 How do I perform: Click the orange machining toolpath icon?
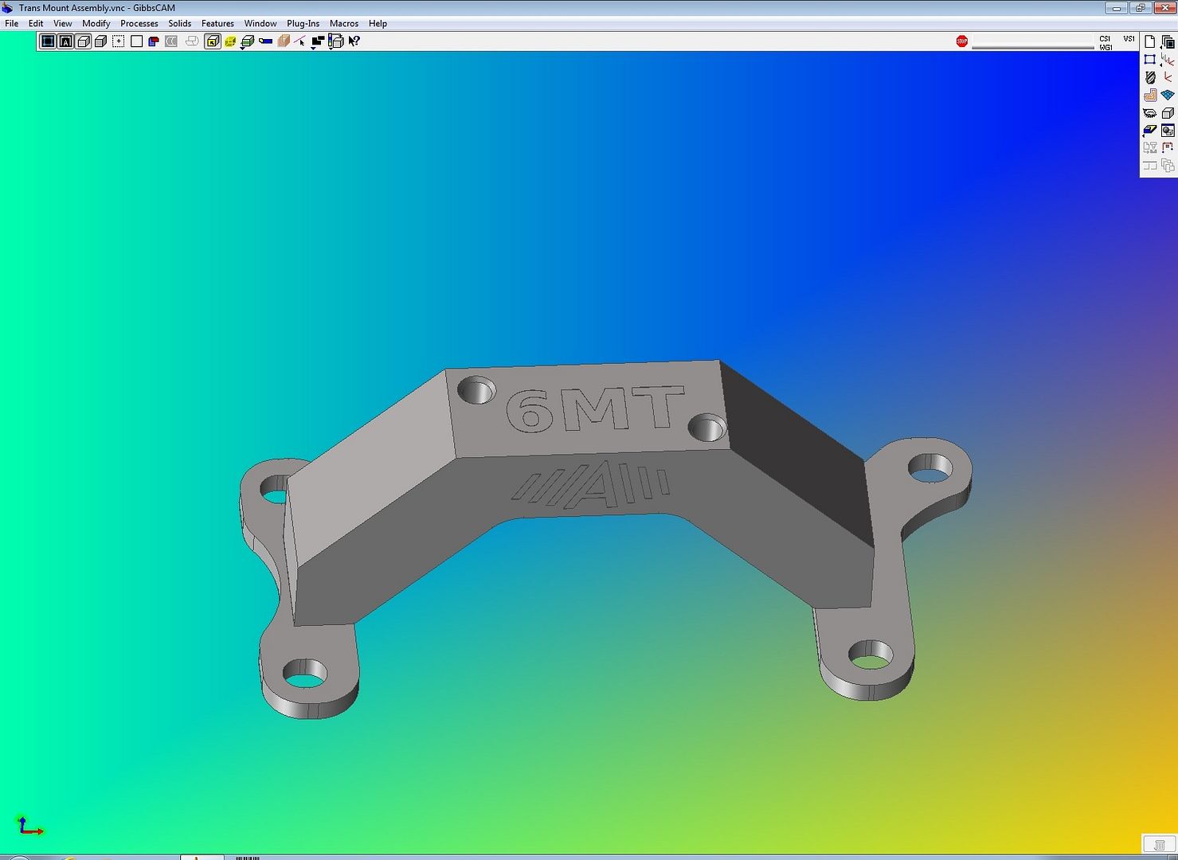click(x=1149, y=95)
